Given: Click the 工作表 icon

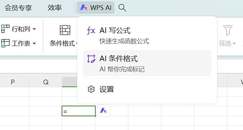Looking at the screenshot, I should pyautogui.click(x=5, y=43).
